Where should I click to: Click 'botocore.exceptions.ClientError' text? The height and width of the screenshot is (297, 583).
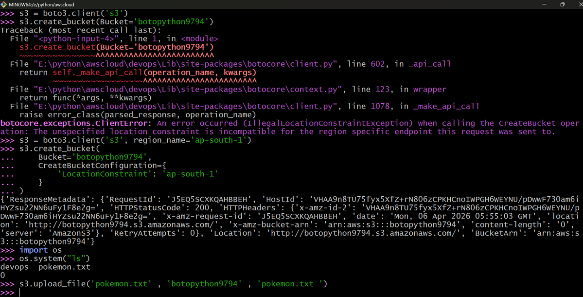pyautogui.click(x=73, y=123)
